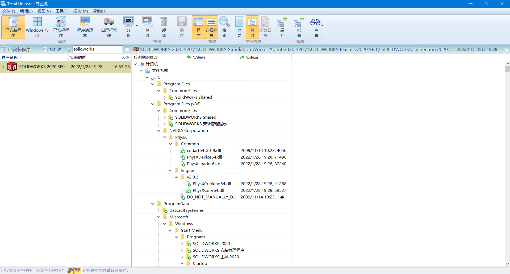The image size is (510, 274).
Task: Open the 视图(V) menu
Action: pyautogui.click(x=44, y=11)
